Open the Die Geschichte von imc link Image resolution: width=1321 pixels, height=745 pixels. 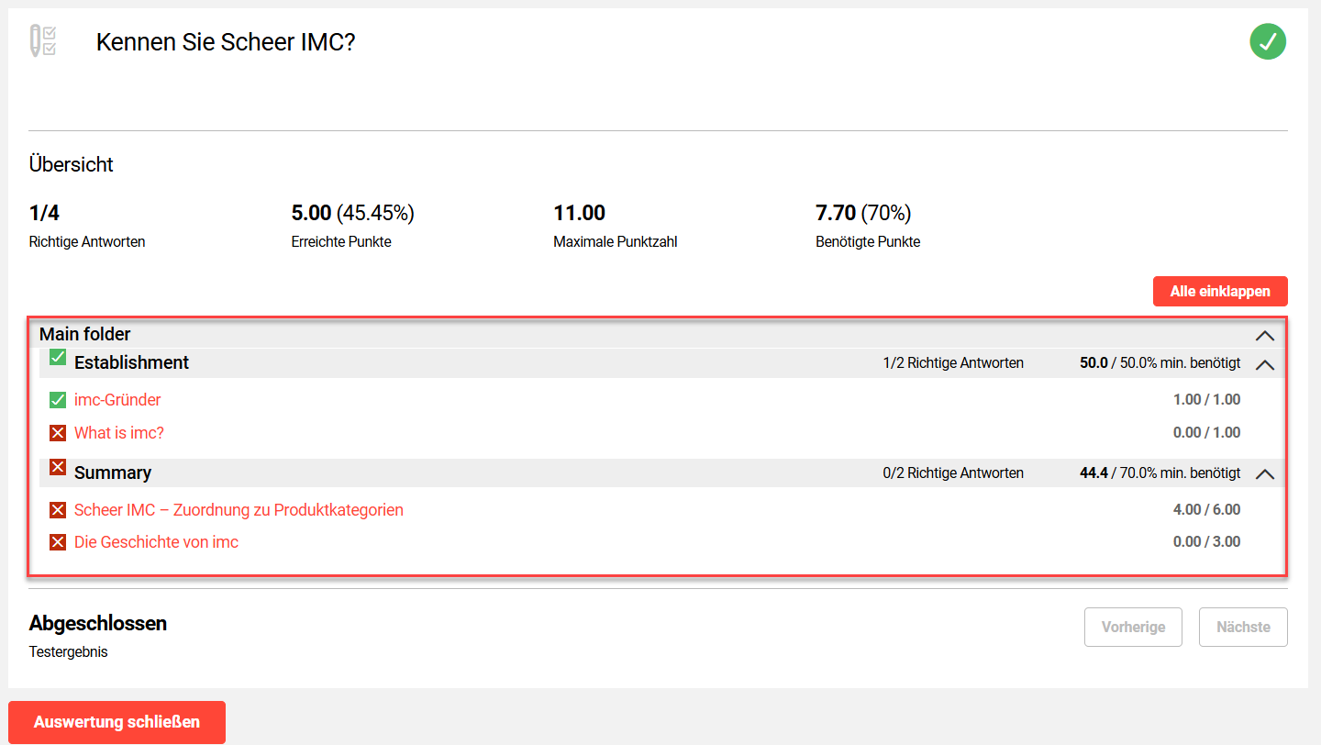[x=156, y=542]
